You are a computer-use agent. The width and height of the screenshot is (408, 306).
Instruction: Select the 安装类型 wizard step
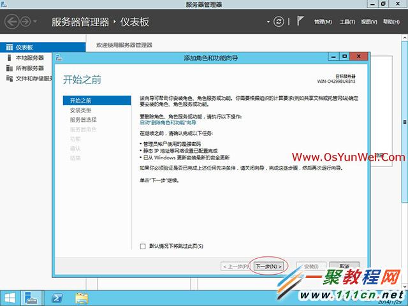(81, 110)
